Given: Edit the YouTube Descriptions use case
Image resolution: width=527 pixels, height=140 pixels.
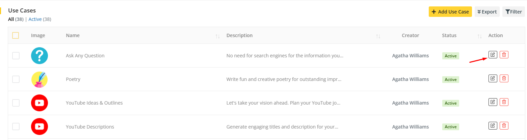Looking at the screenshot, I should tap(493, 125).
